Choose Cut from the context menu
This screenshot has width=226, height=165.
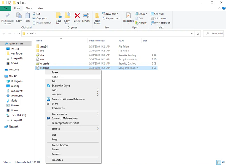tap(73, 135)
